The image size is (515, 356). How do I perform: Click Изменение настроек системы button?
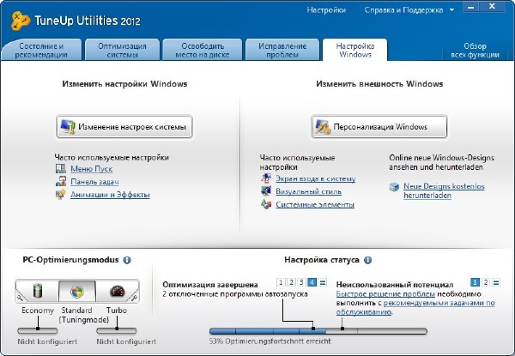click(124, 127)
